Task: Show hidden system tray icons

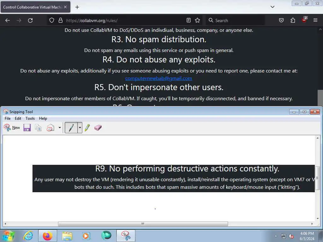Action: [276, 236]
